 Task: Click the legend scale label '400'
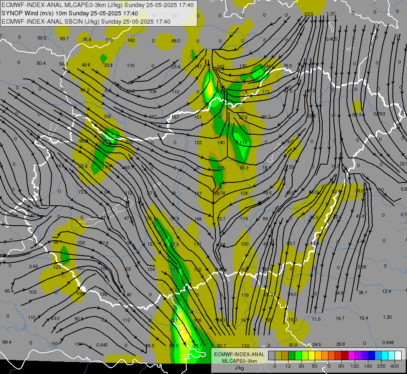(x=395, y=366)
